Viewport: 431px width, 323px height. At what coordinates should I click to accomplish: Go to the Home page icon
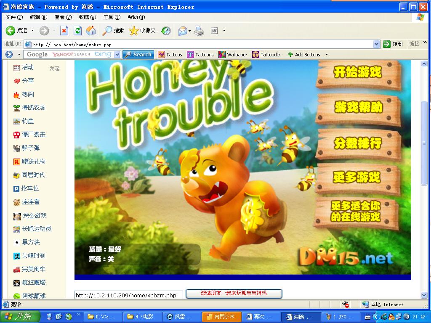coord(91,30)
